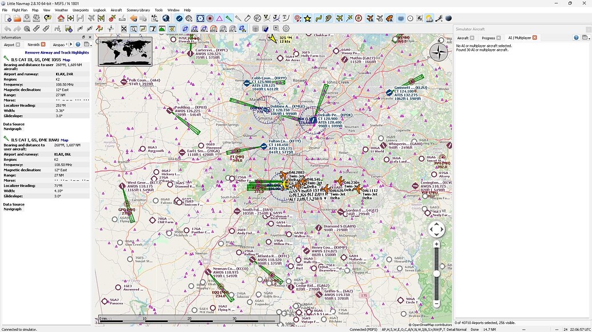
Task: Click Remove Airway and Track Highlights
Action: (57, 52)
